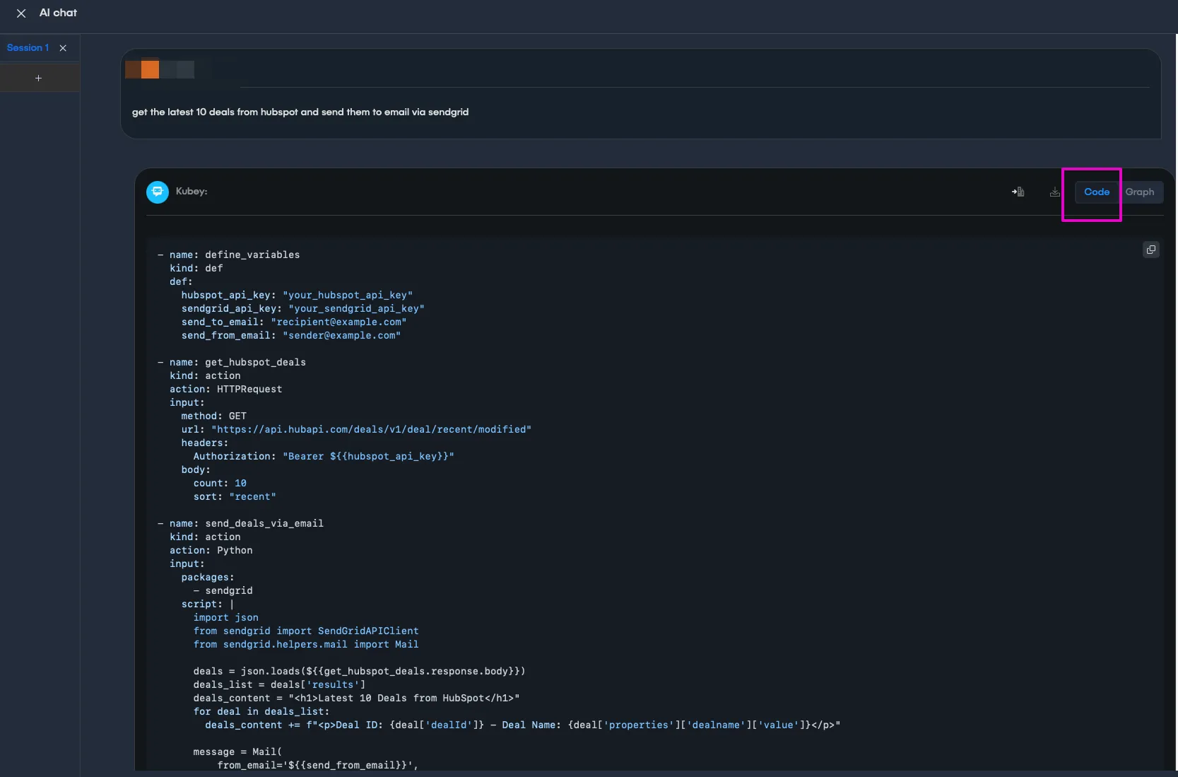
Task: Close the AI chat panel
Action: point(21,13)
